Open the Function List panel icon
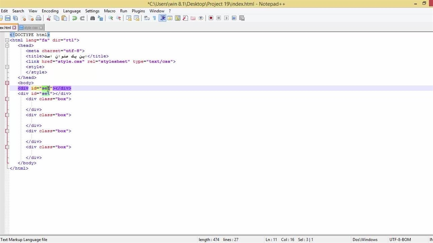 (x=185, y=18)
